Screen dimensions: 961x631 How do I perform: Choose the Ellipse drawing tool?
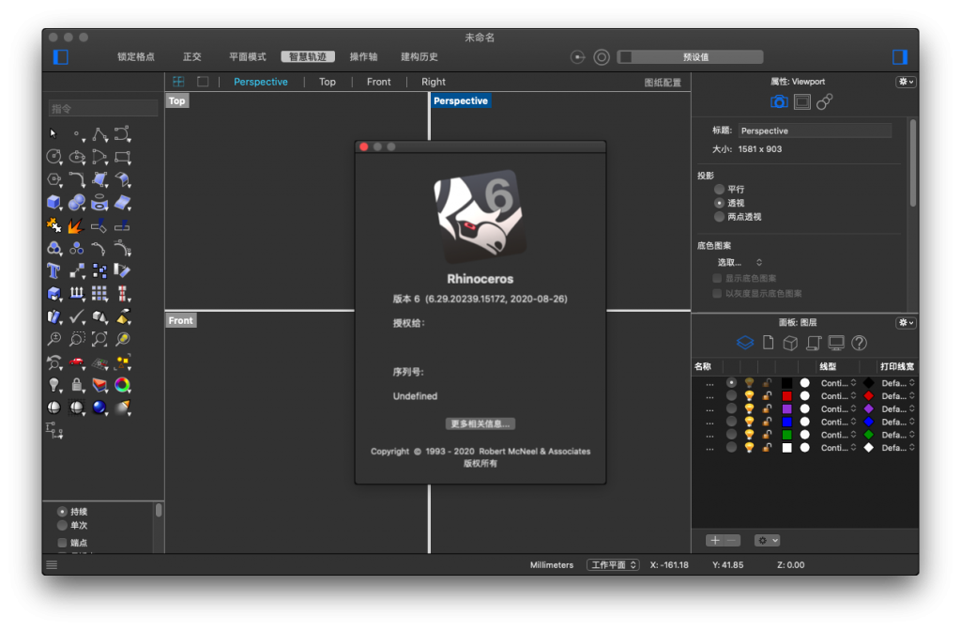(x=77, y=157)
